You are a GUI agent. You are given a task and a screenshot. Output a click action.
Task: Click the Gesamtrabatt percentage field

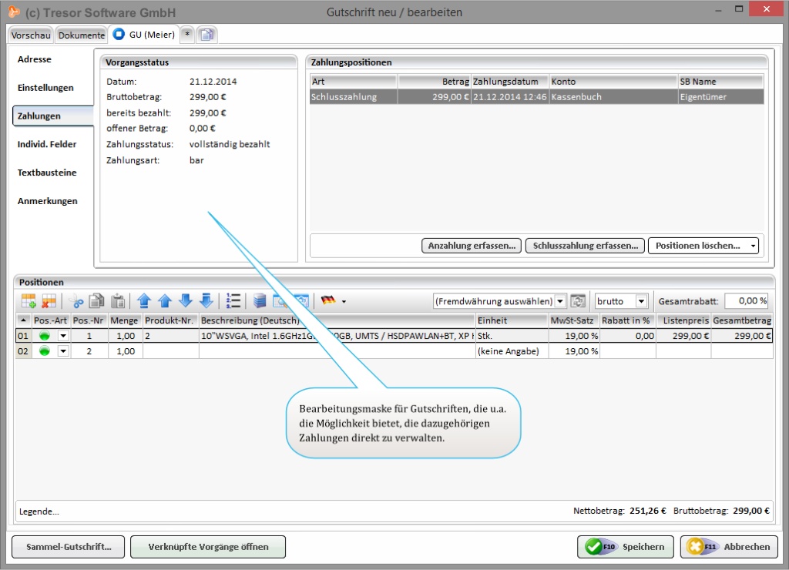click(x=746, y=301)
